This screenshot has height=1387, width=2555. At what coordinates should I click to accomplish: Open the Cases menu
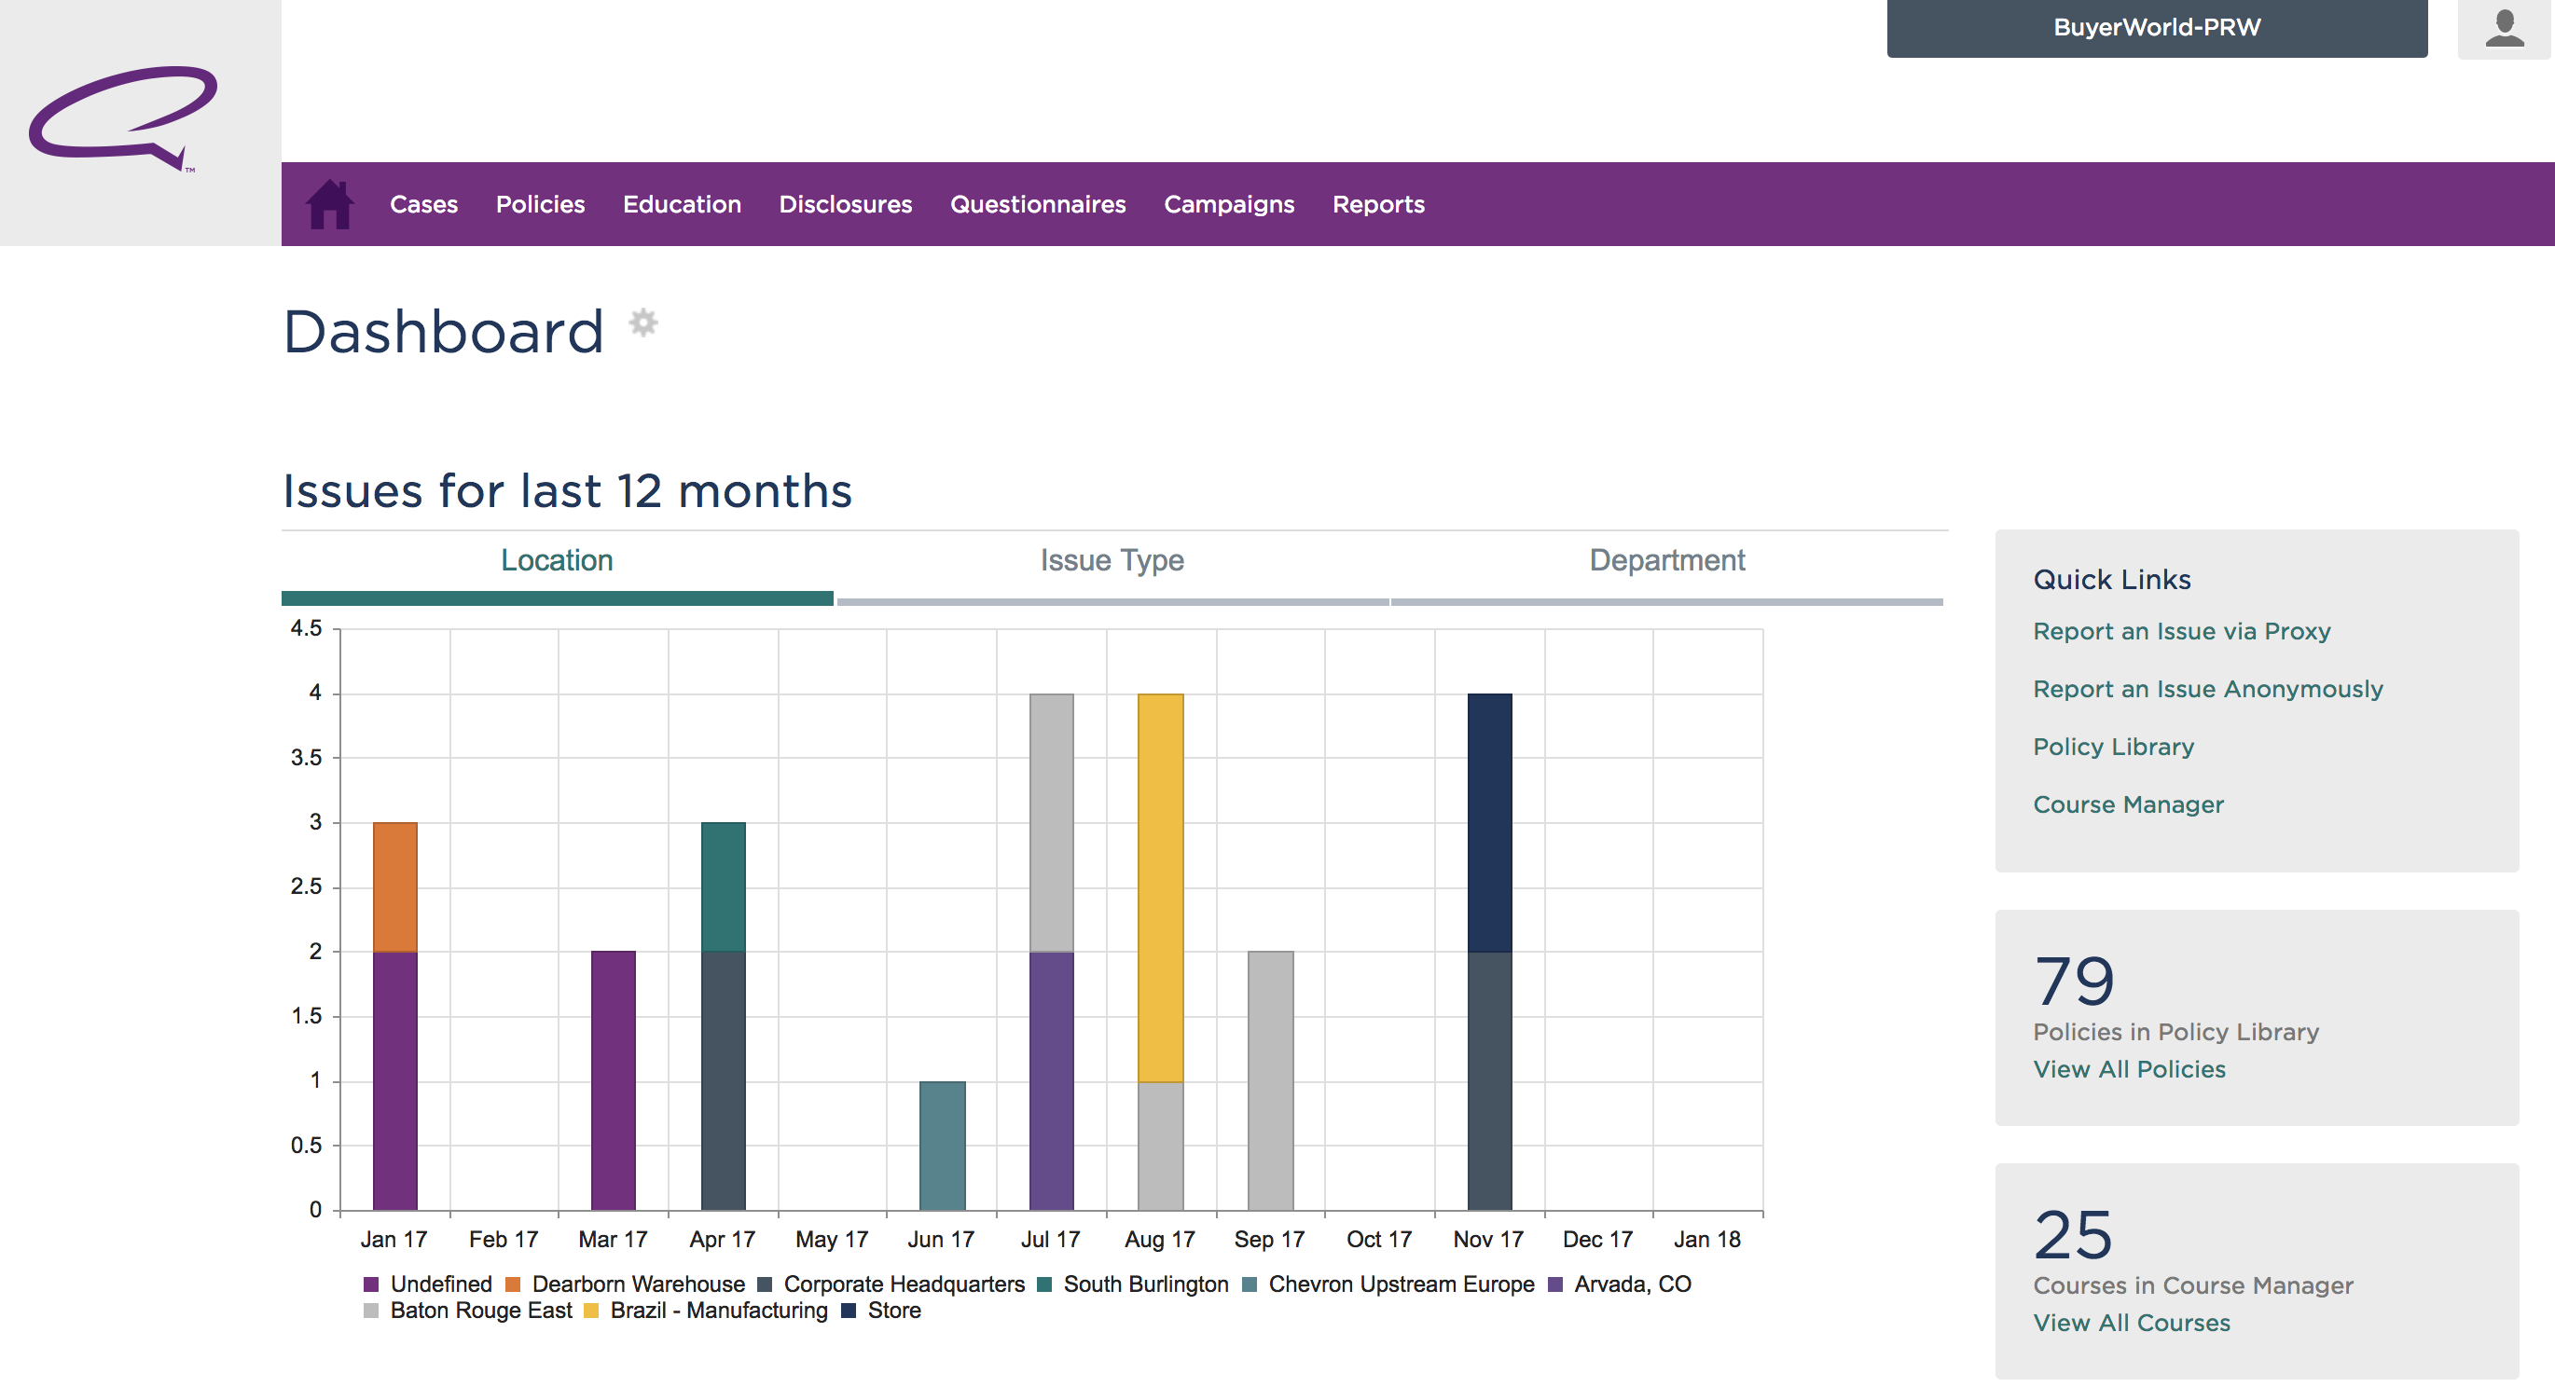pyautogui.click(x=423, y=204)
